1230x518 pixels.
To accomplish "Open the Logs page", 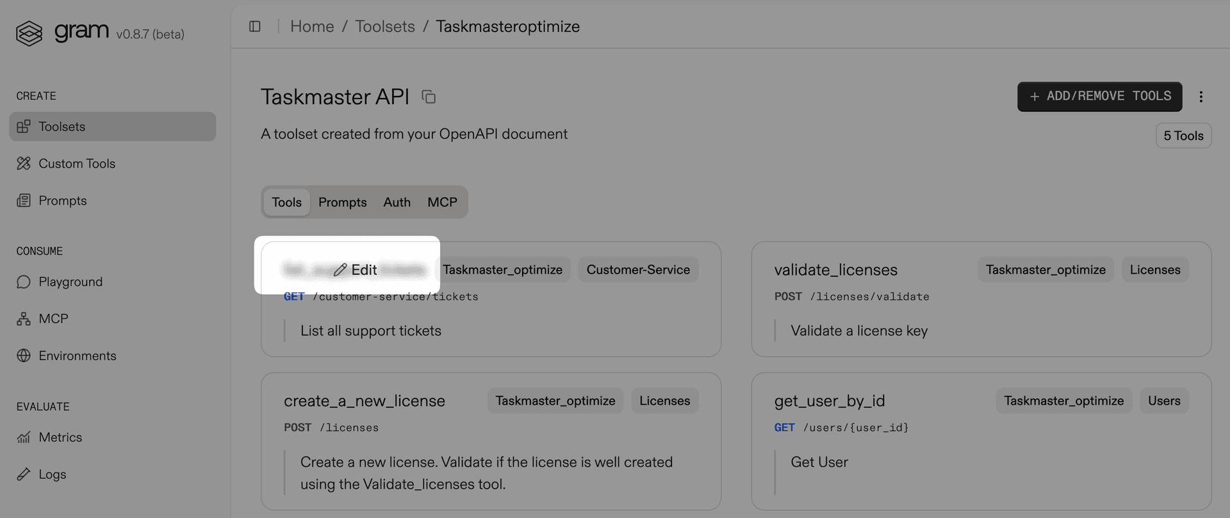I will (52, 475).
